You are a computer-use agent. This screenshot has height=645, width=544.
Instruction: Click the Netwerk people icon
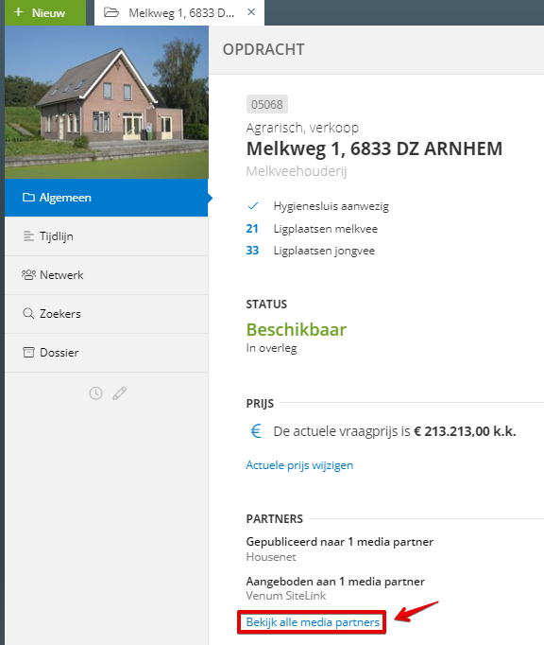point(28,275)
